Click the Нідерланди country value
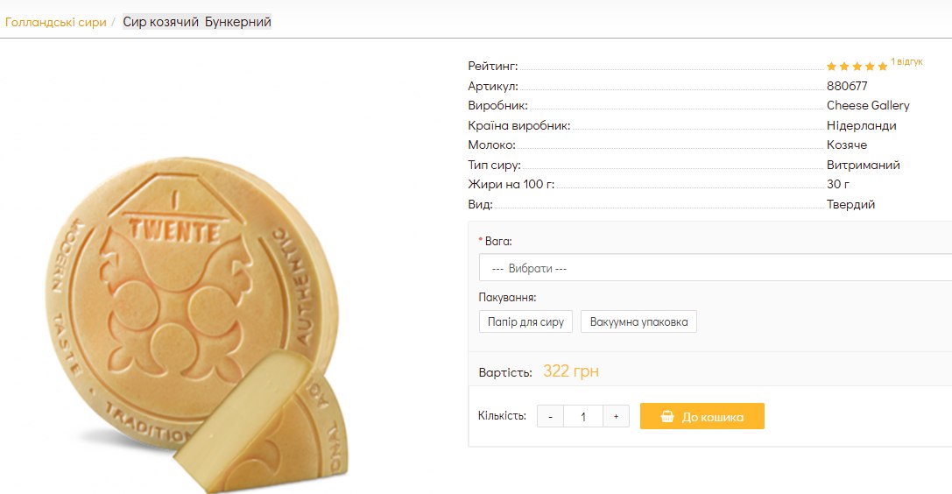This screenshot has height=494, width=952. pos(861,125)
